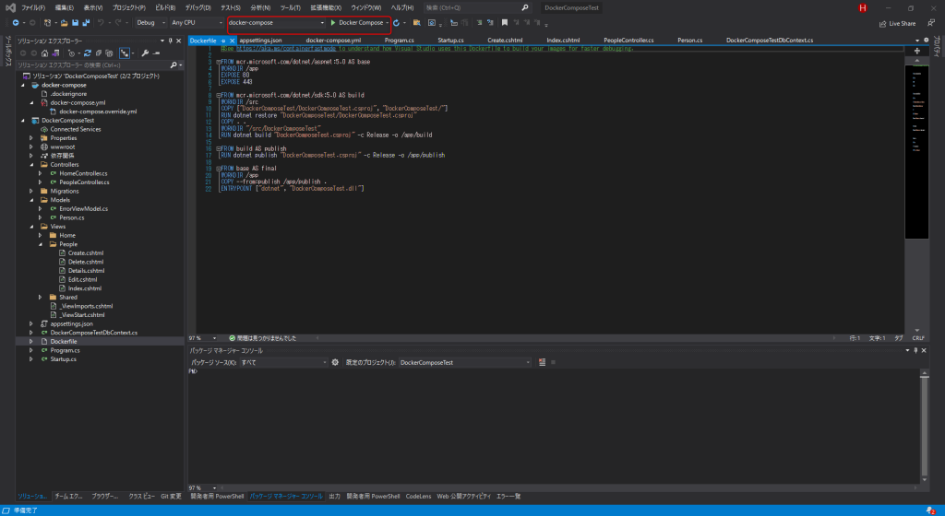This screenshot has height=516, width=945.
Task: Click the editor tab settings gear icon
Action: click(927, 41)
